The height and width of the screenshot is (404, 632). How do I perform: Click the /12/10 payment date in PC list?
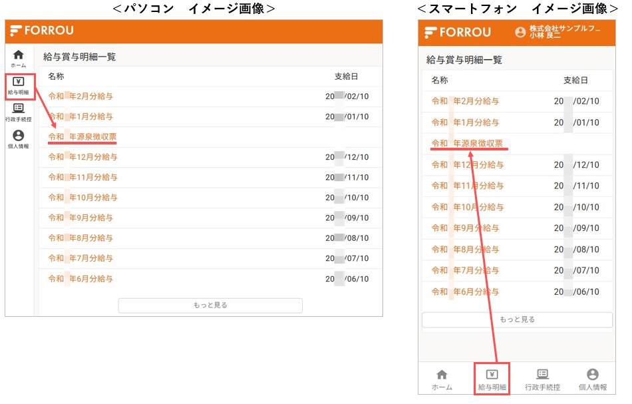pyautogui.click(x=347, y=157)
